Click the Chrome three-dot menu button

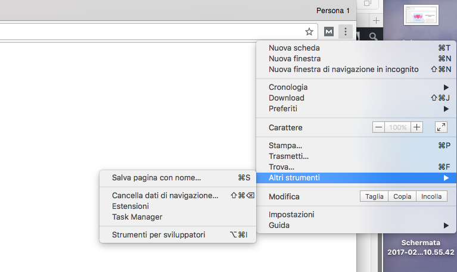pyautogui.click(x=345, y=32)
